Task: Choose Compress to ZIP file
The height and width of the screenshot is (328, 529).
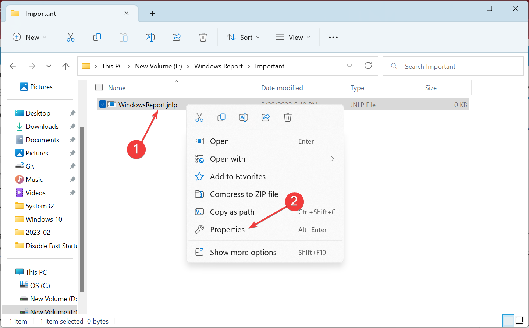Action: 265,194
